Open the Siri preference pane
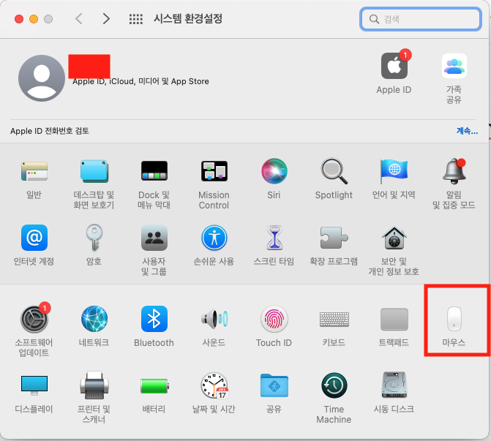 coord(274,171)
